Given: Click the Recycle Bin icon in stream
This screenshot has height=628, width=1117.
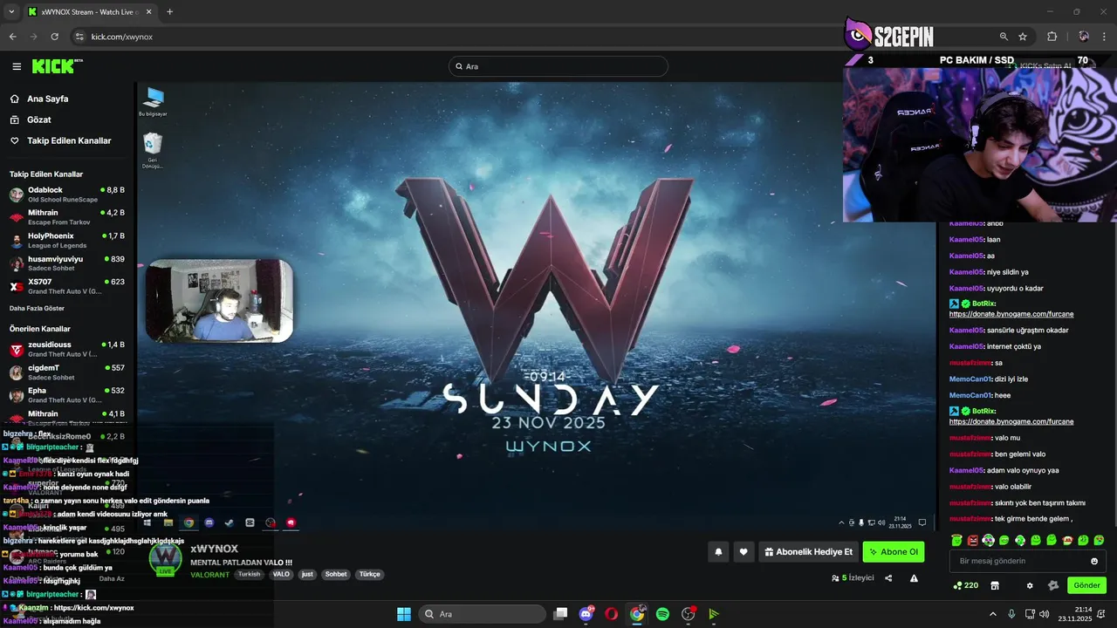Looking at the screenshot, I should tap(153, 150).
